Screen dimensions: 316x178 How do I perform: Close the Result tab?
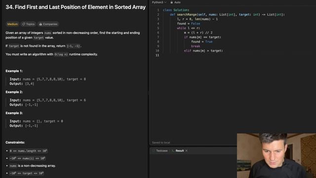click(x=187, y=151)
